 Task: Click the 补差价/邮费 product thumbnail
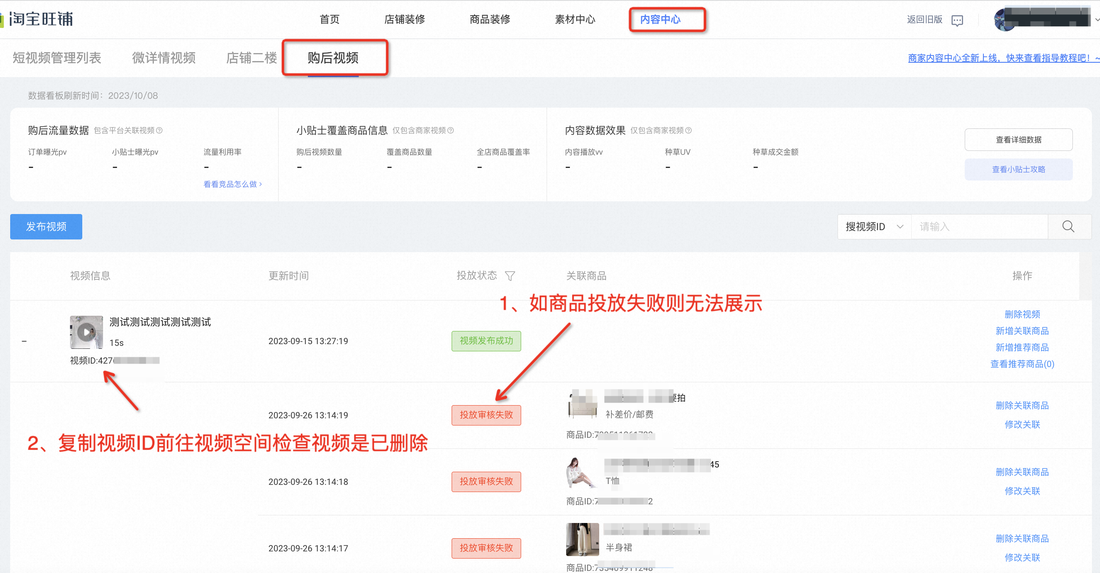(583, 404)
